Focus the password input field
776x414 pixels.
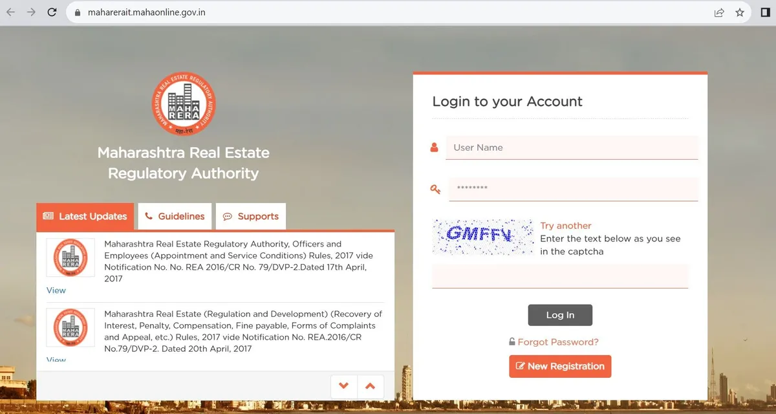click(x=573, y=189)
